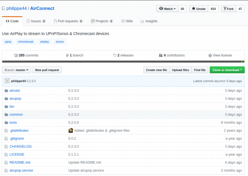Open the AirConnect repository name link
This screenshot has height=176, width=248.
42,8
